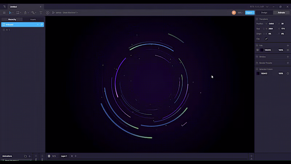Edit Position X value -2404
Screen dimensions: 291x164
271,24
